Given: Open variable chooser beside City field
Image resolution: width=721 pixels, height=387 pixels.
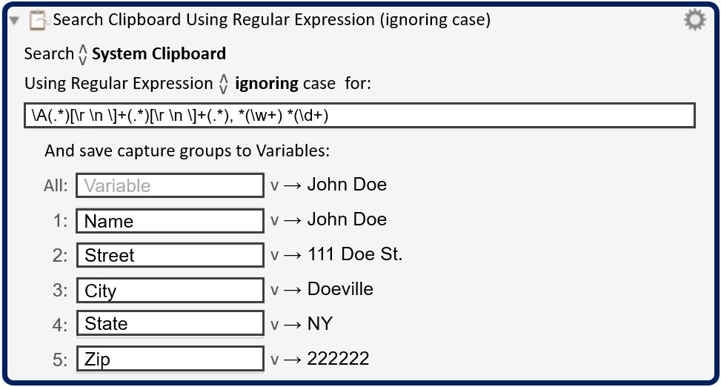Looking at the screenshot, I should point(274,291).
